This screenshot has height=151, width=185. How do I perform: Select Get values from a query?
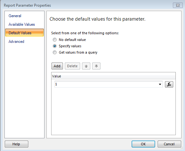(55, 52)
